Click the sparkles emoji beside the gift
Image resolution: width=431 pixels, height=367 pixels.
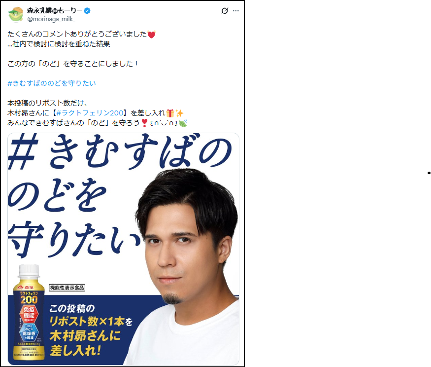(179, 113)
